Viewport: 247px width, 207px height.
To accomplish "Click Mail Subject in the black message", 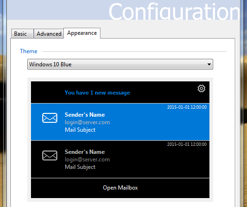I will (x=80, y=167).
